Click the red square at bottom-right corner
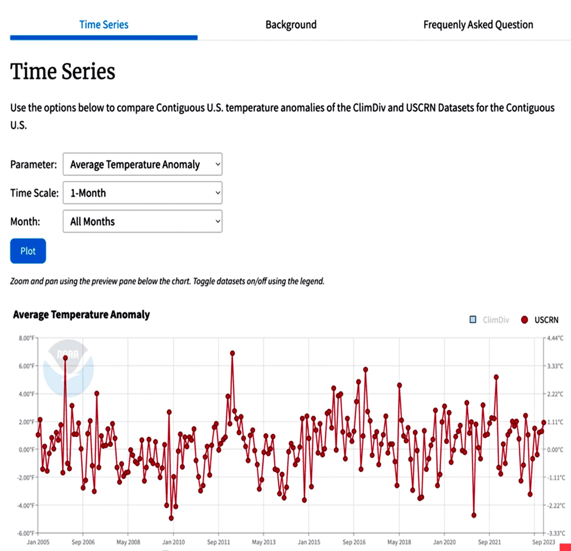The image size is (571, 551). tap(565, 547)
